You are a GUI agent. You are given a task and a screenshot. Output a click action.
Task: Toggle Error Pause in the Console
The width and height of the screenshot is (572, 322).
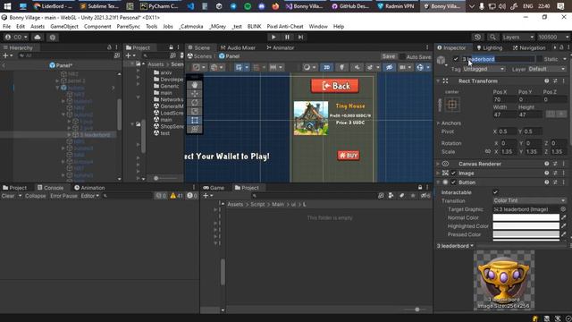(63, 196)
